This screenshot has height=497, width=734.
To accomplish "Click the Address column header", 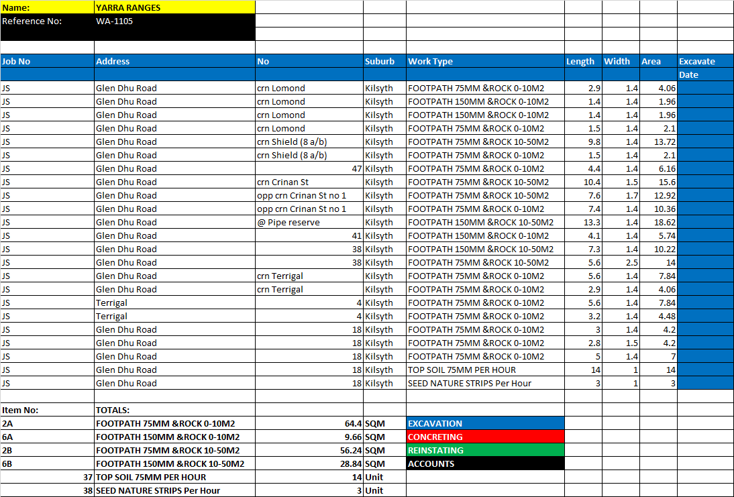I will click(x=174, y=61).
